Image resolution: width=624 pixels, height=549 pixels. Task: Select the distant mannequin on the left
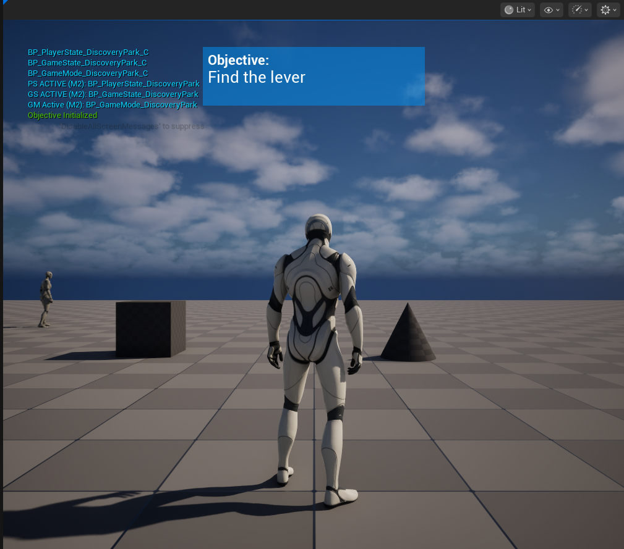coord(46,299)
